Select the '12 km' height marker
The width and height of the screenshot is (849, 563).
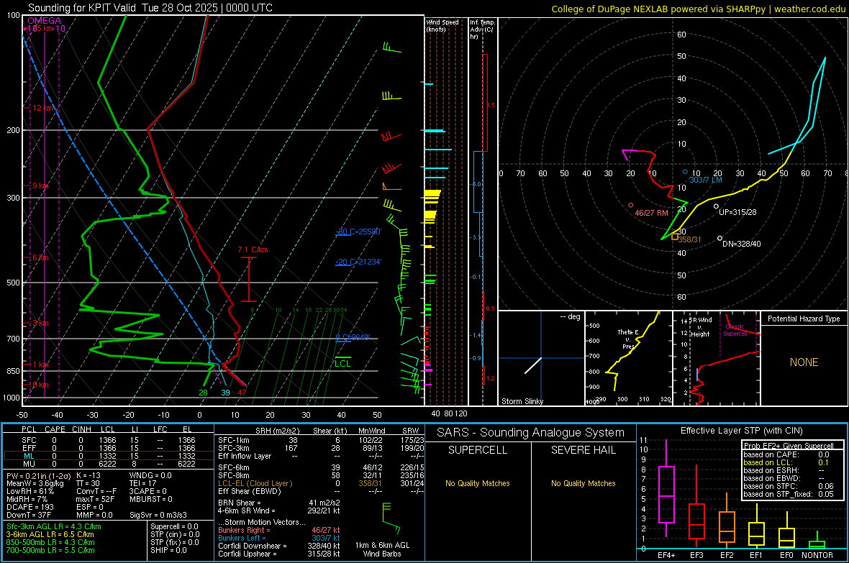42,108
